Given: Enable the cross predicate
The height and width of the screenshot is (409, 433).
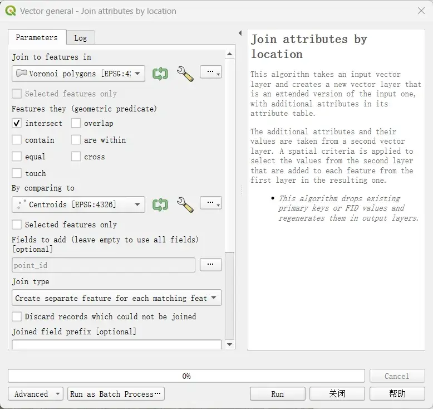Looking at the screenshot, I should (76, 157).
